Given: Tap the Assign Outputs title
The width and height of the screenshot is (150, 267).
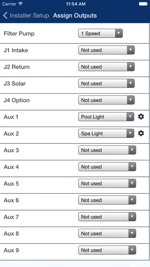Looking at the screenshot, I should (75, 15).
